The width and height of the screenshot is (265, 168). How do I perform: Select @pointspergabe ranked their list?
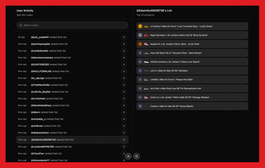point(72,44)
